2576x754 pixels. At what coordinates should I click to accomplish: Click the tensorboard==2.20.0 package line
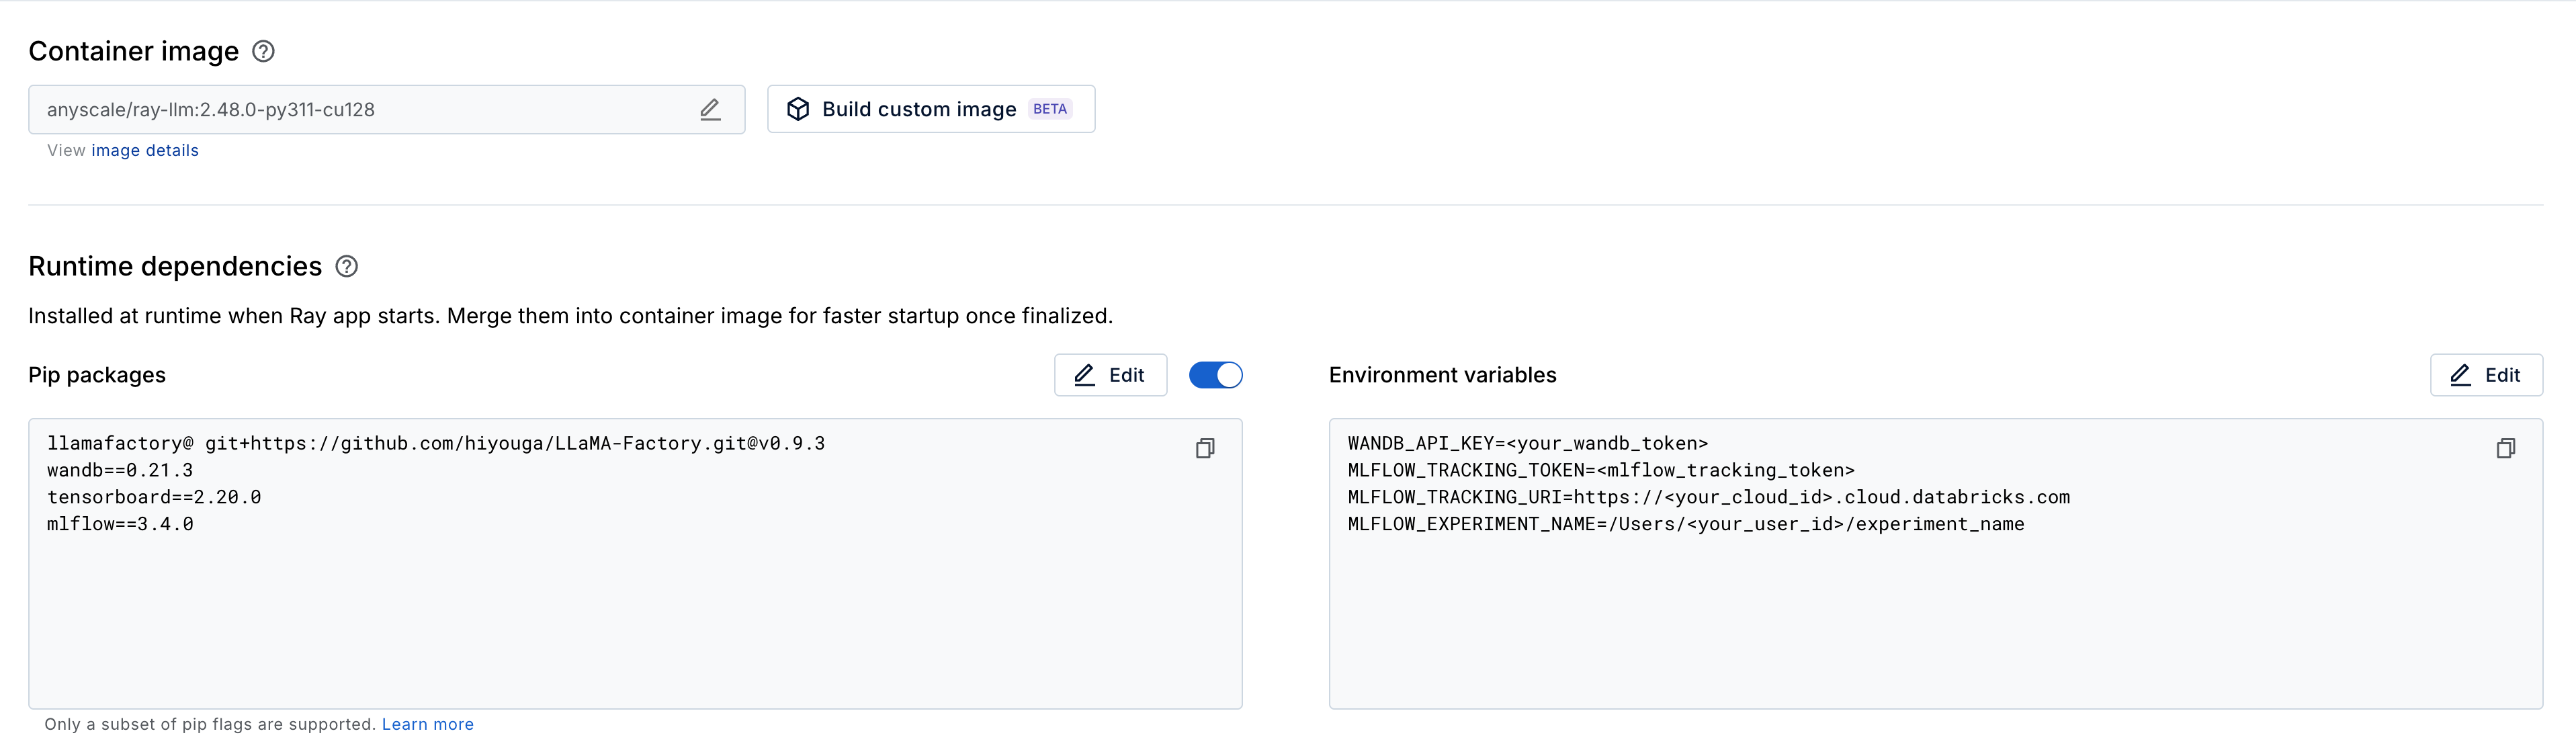pos(154,497)
